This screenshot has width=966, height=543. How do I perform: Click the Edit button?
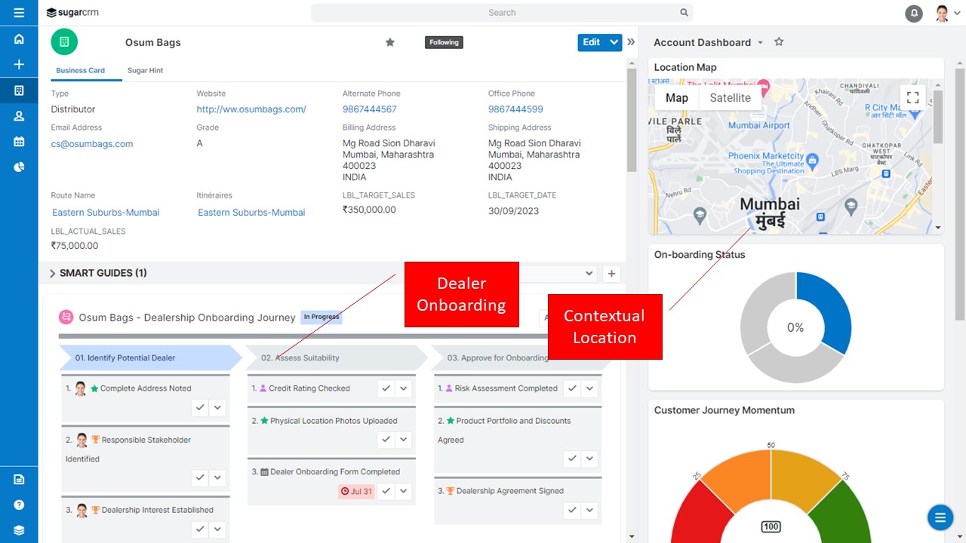(x=592, y=42)
